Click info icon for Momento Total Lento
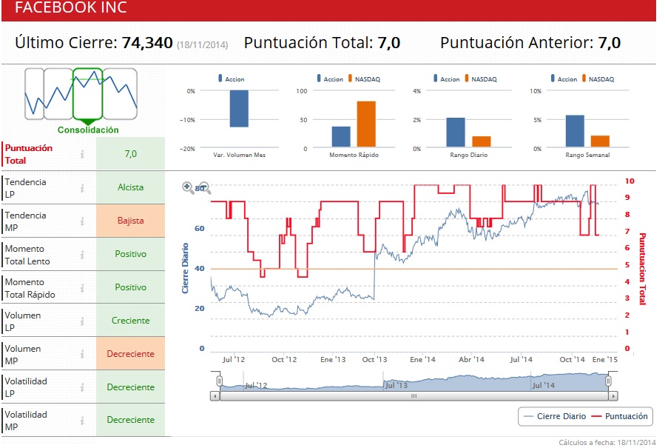 82,255
